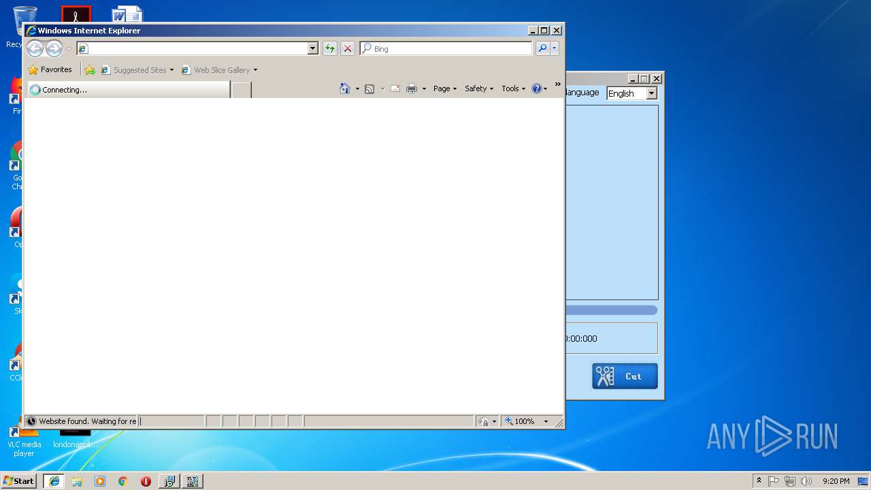
Task: Click the Action Center flag tray icon
Action: pos(774,481)
